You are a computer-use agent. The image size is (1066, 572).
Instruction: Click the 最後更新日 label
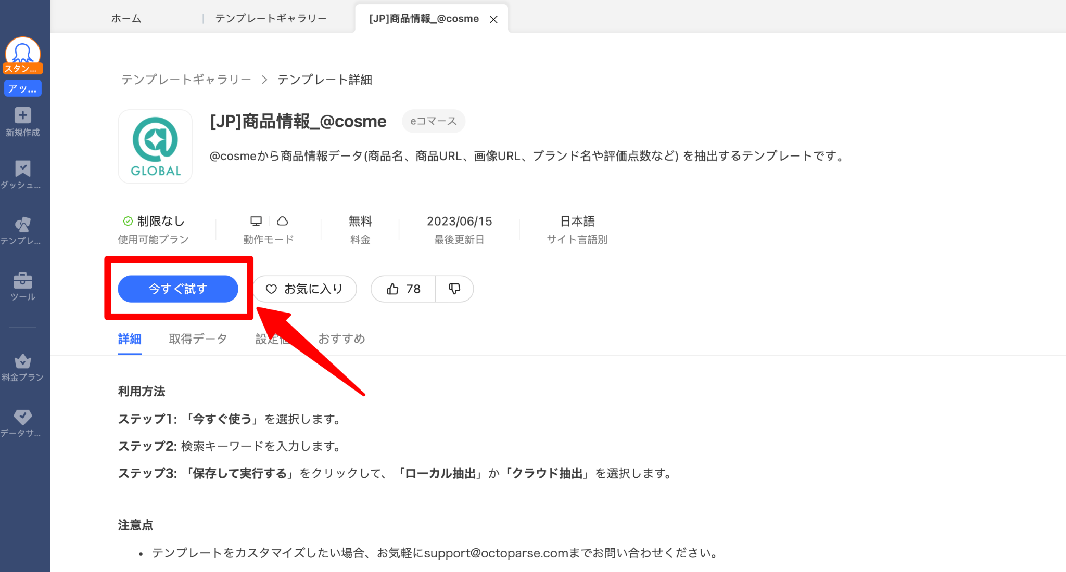[459, 239]
